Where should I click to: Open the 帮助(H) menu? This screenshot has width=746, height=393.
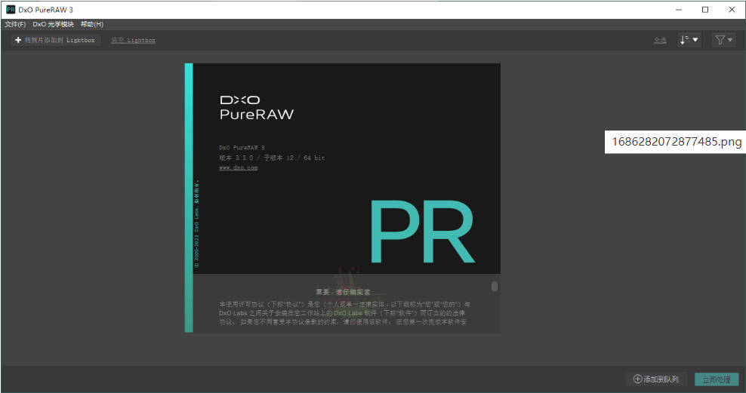[x=92, y=24]
